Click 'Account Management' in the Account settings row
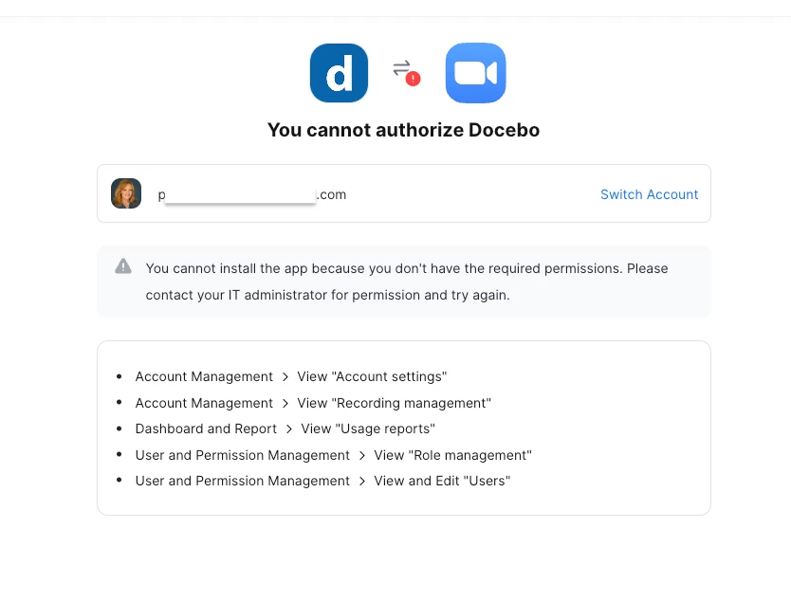This screenshot has width=791, height=602. pyautogui.click(x=204, y=376)
